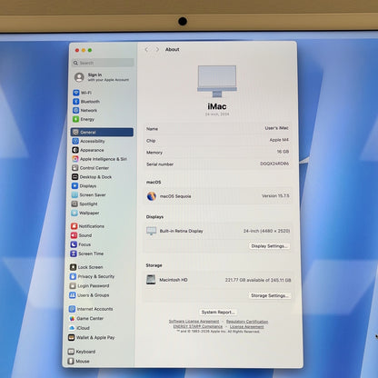Open Desktop & Dock settings
Viewport: 378px width, 378px height.
coord(92,177)
